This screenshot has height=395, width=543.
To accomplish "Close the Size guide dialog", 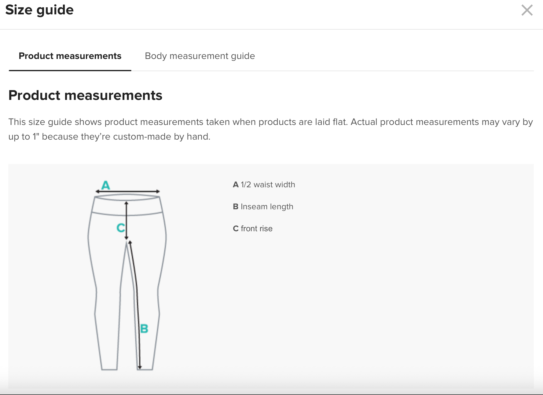I will coord(527,10).
